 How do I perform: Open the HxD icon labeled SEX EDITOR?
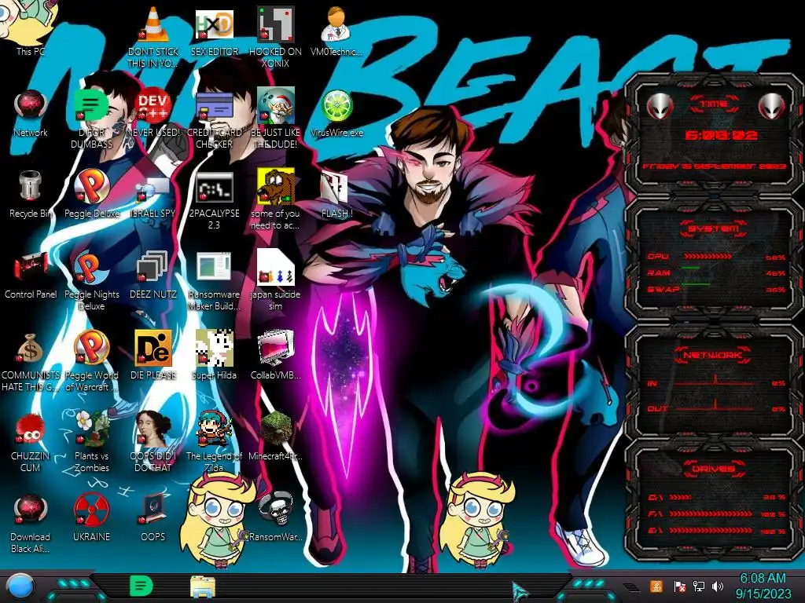click(x=215, y=24)
